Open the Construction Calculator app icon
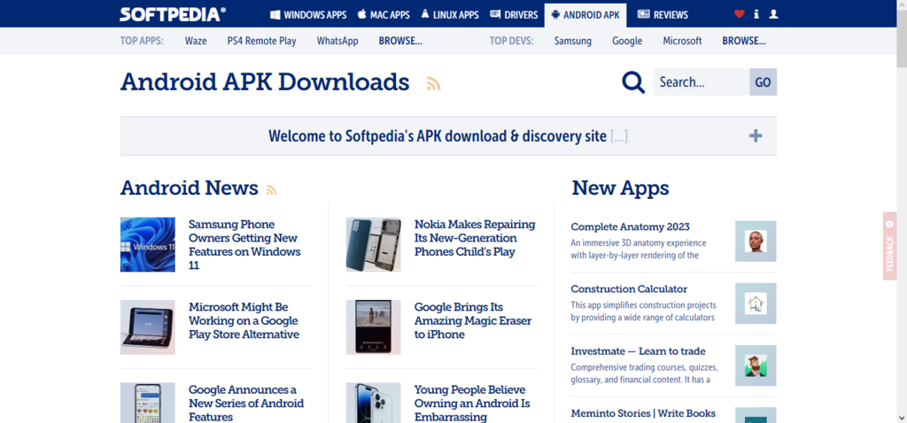Image resolution: width=907 pixels, height=423 pixels. tap(756, 304)
